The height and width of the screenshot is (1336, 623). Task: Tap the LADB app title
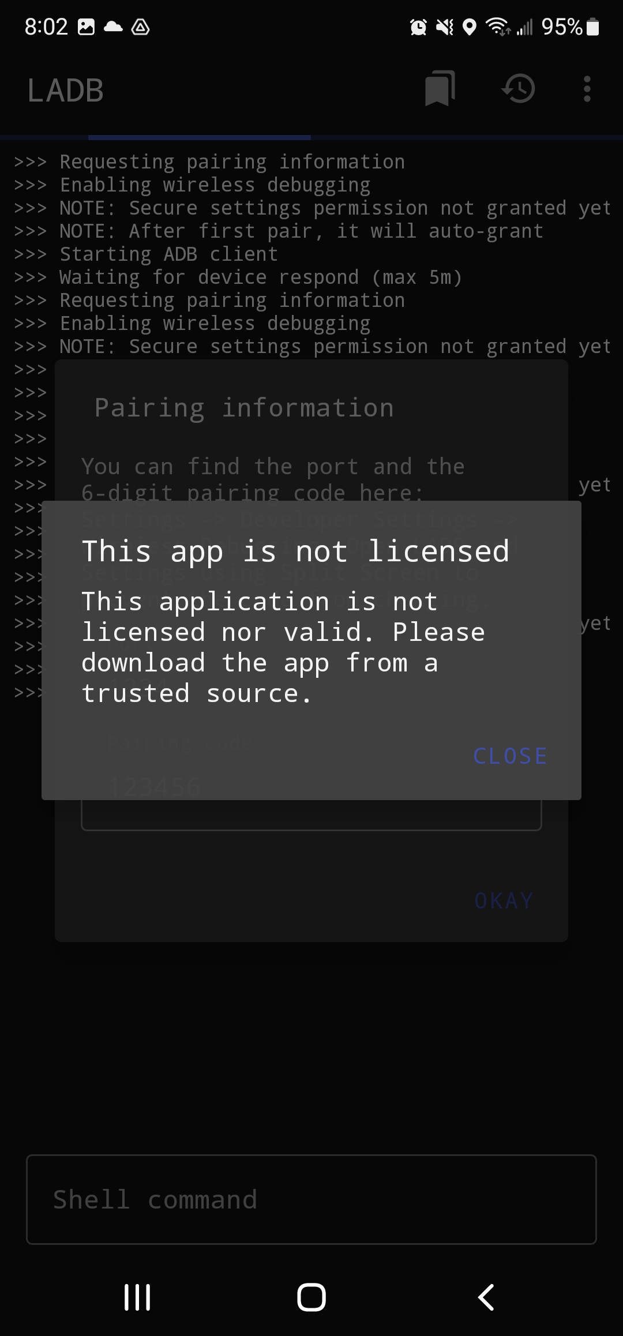click(65, 91)
